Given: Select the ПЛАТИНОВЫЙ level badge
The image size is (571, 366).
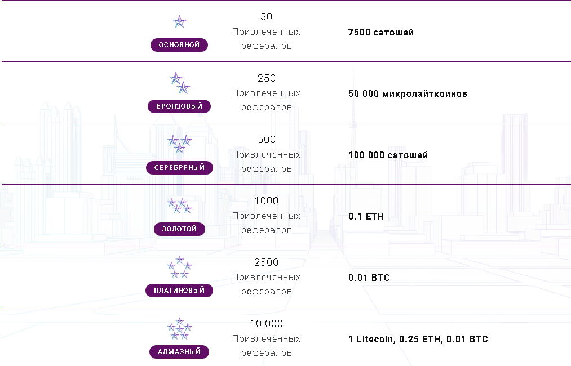Looking at the screenshot, I should pos(179,291).
